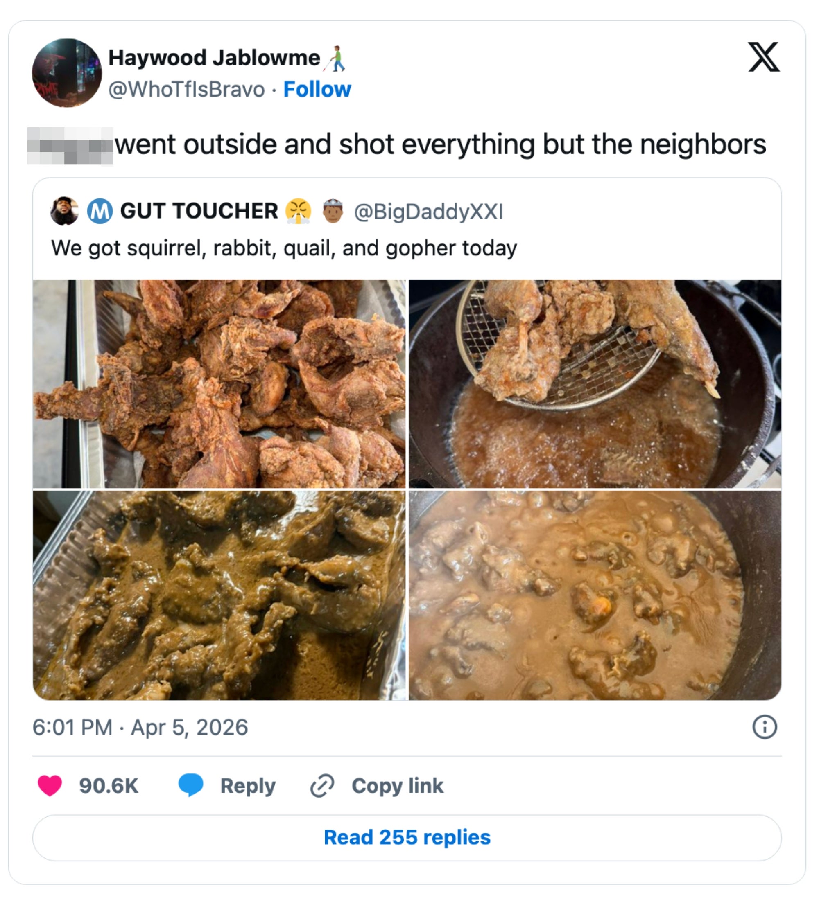Click the blue reply bubble icon
The image size is (819, 904).
(191, 785)
